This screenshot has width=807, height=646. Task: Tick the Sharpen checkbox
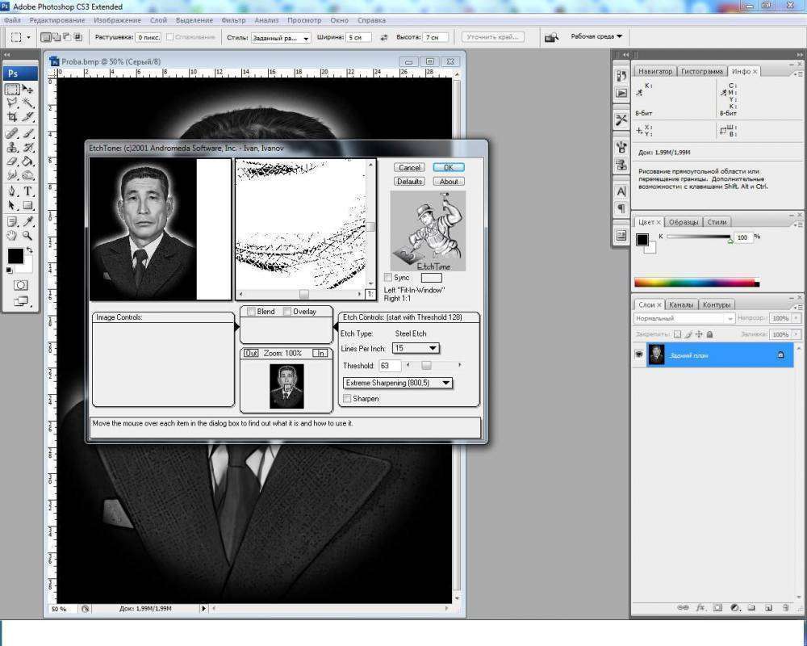click(x=348, y=399)
